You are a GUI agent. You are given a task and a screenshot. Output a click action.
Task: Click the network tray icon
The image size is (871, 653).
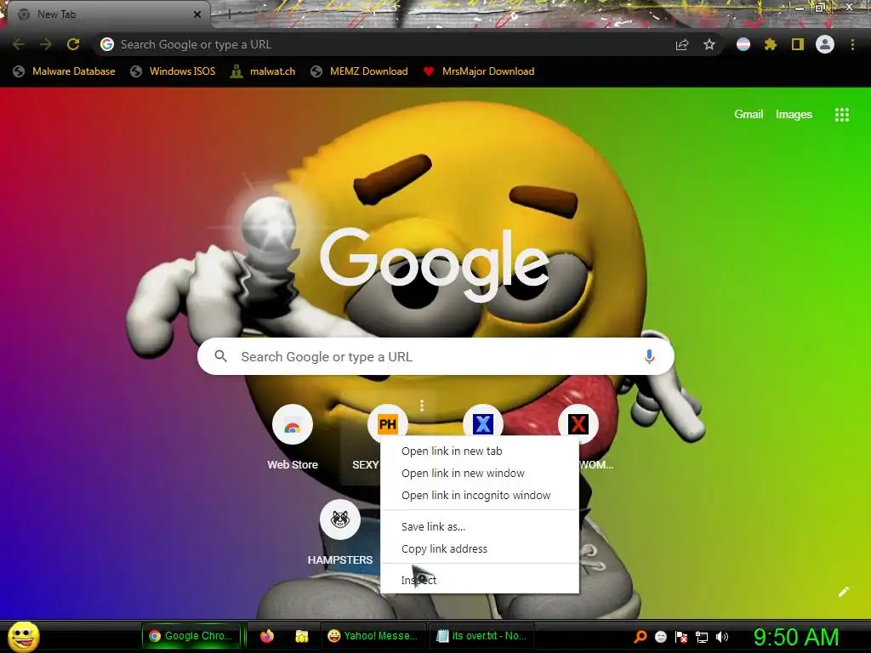(x=702, y=636)
